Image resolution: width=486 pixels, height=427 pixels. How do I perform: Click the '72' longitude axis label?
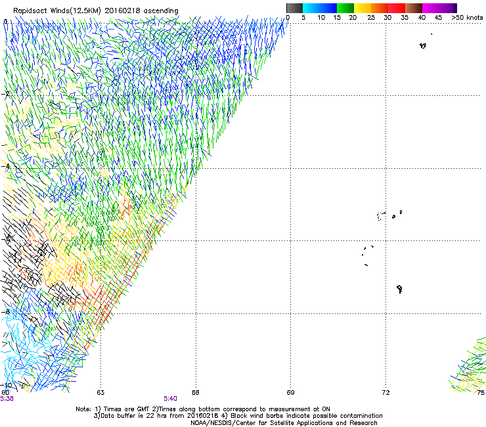(386, 393)
